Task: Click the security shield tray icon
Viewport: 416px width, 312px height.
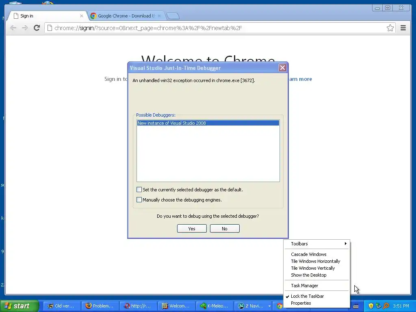Action: tap(371, 306)
